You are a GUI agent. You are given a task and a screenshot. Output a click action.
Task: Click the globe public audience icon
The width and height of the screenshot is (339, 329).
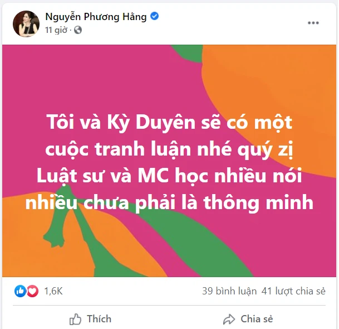click(78, 30)
